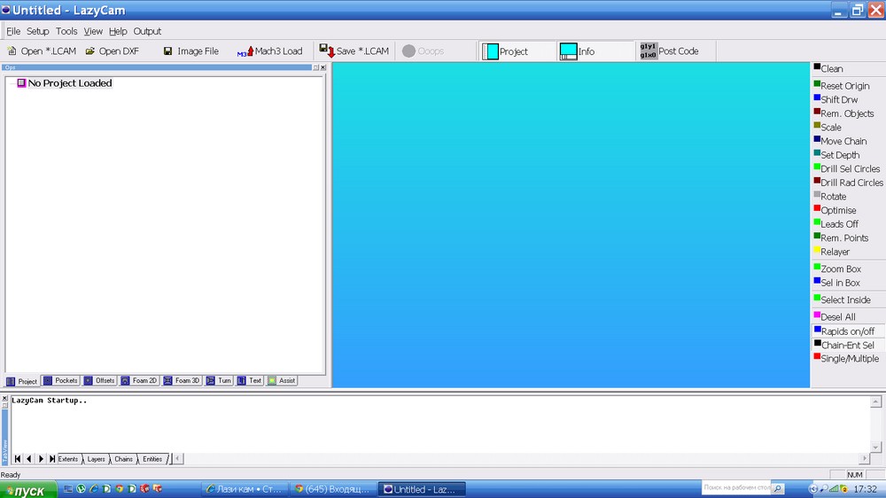Click output panel scrollbar up arrow
The width and height of the screenshot is (886, 498).
tap(876, 401)
